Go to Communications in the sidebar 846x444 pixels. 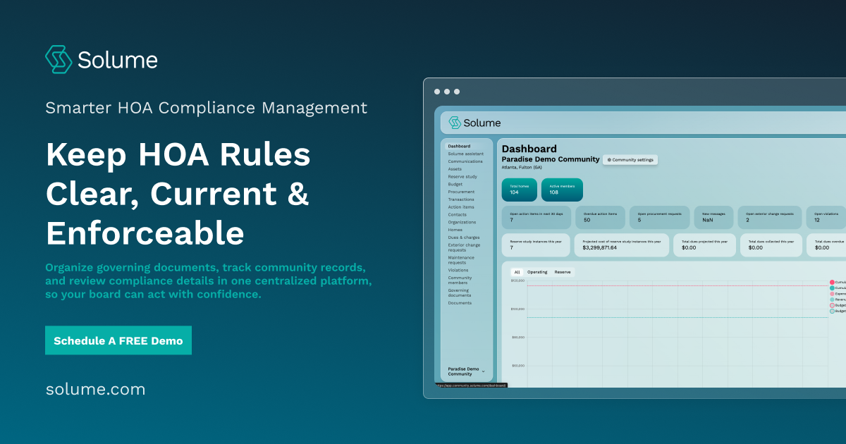(x=465, y=161)
